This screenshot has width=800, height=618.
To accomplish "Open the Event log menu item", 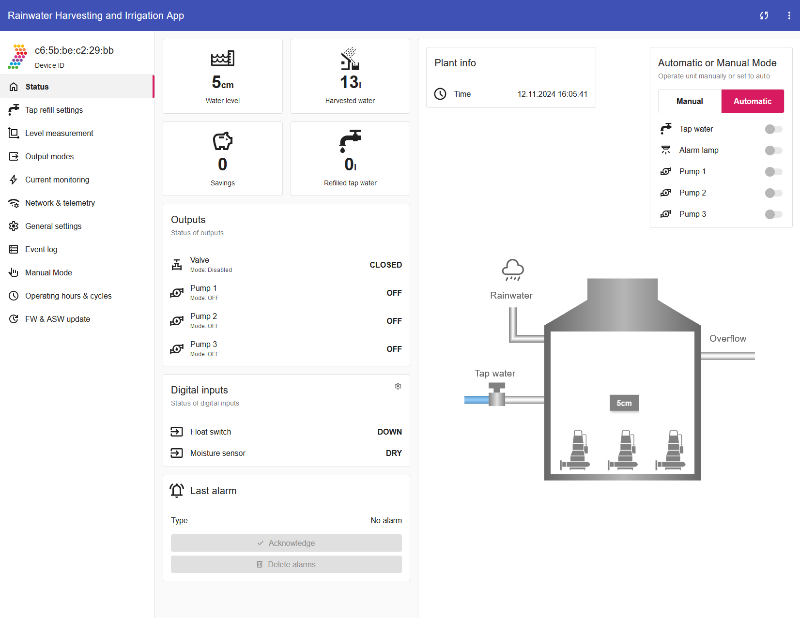I will pyautogui.click(x=41, y=250).
